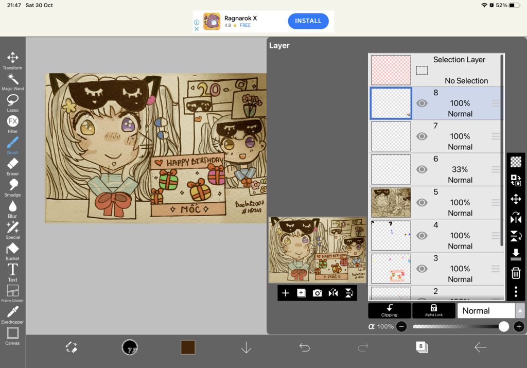This screenshot has height=368, width=527.
Task: Select layer 5 thumbnail with drawing
Action: click(391, 202)
